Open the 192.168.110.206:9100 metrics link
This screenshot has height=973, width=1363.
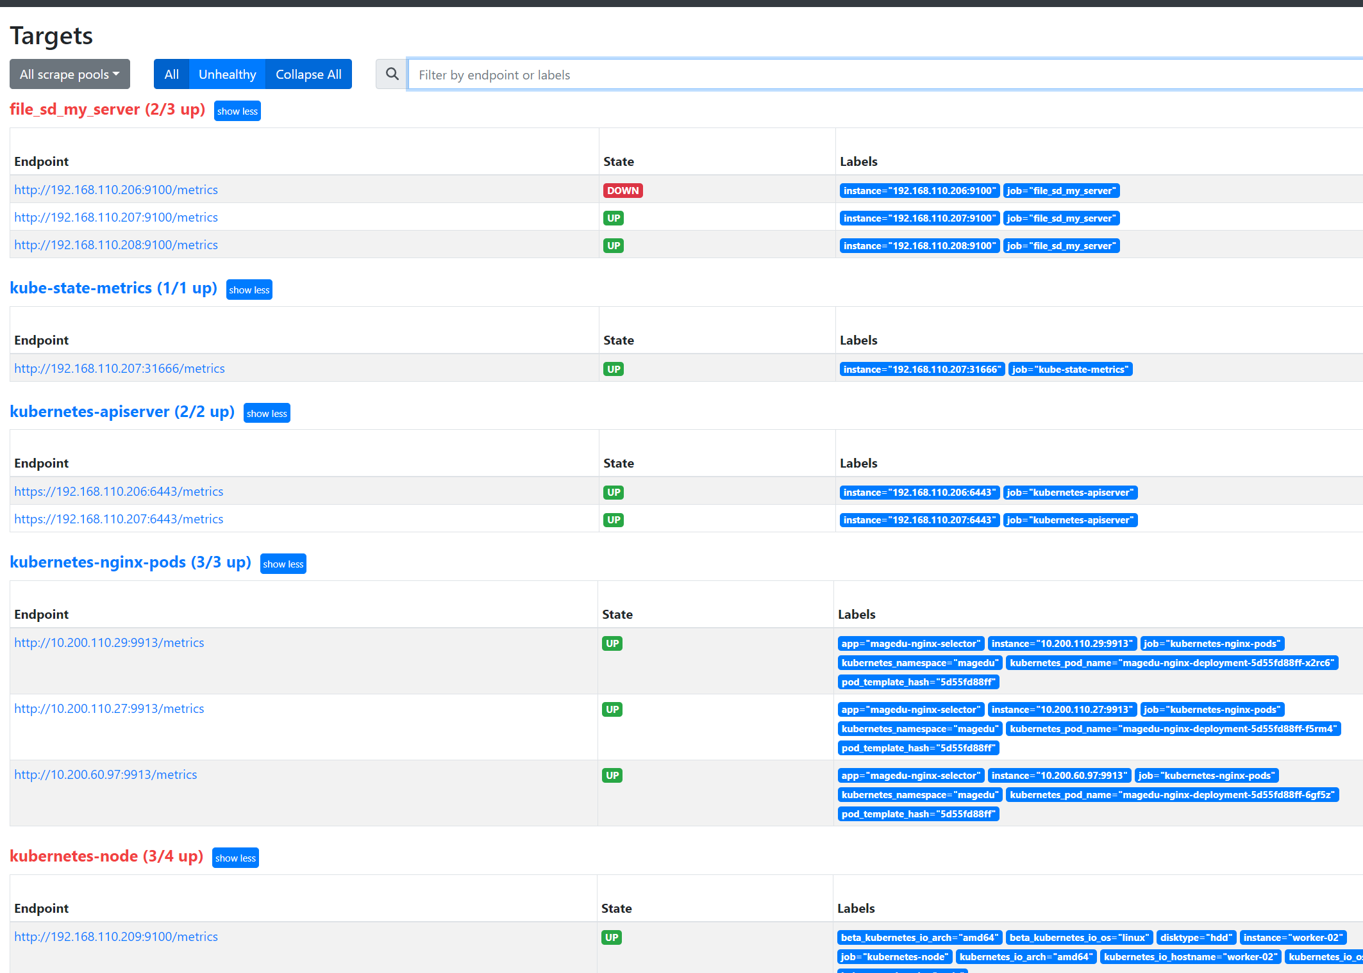pos(116,190)
